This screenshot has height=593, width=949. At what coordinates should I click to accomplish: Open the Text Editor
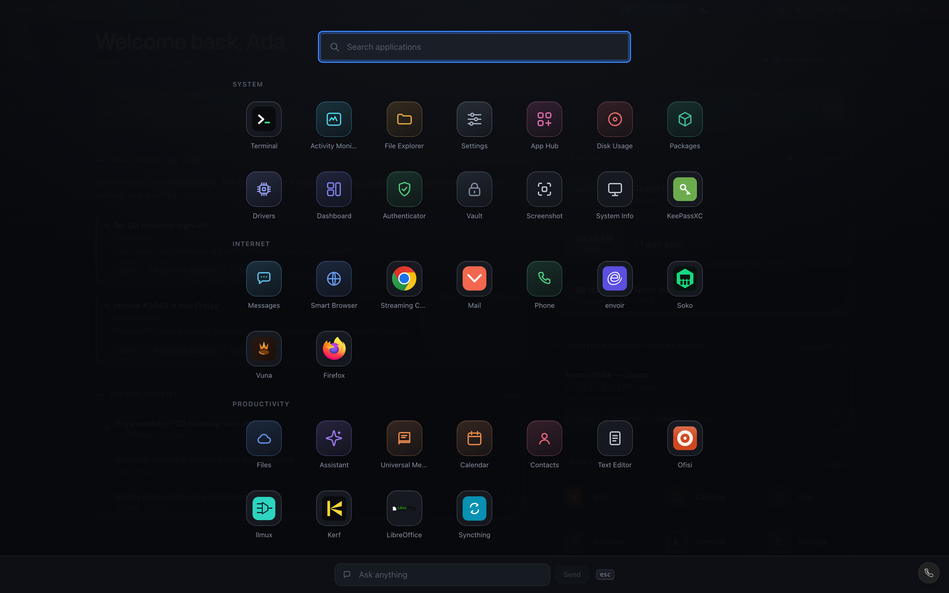pyautogui.click(x=614, y=438)
